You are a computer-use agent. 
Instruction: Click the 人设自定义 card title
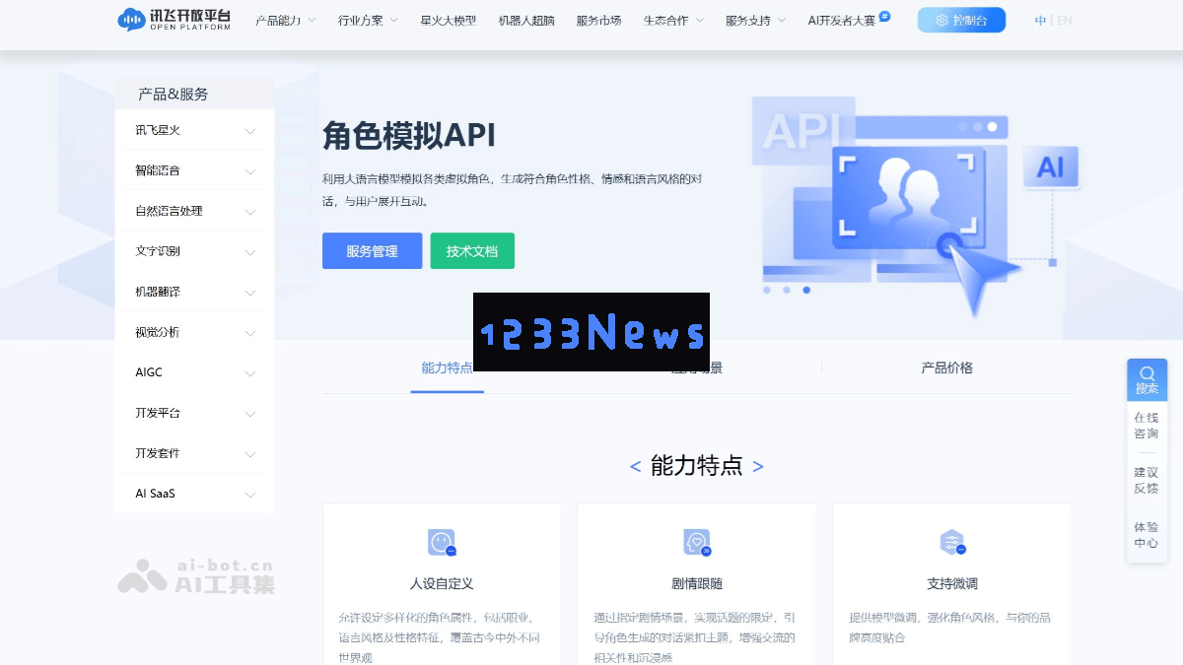pos(442,583)
